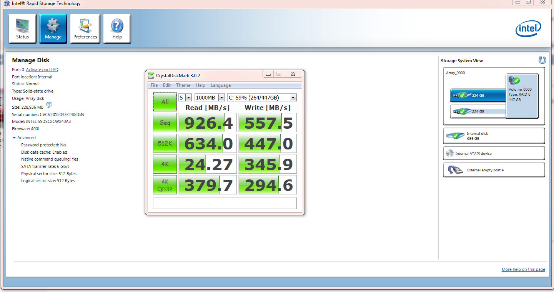Click the Manage Disk heading
The height and width of the screenshot is (292, 554).
coord(31,60)
